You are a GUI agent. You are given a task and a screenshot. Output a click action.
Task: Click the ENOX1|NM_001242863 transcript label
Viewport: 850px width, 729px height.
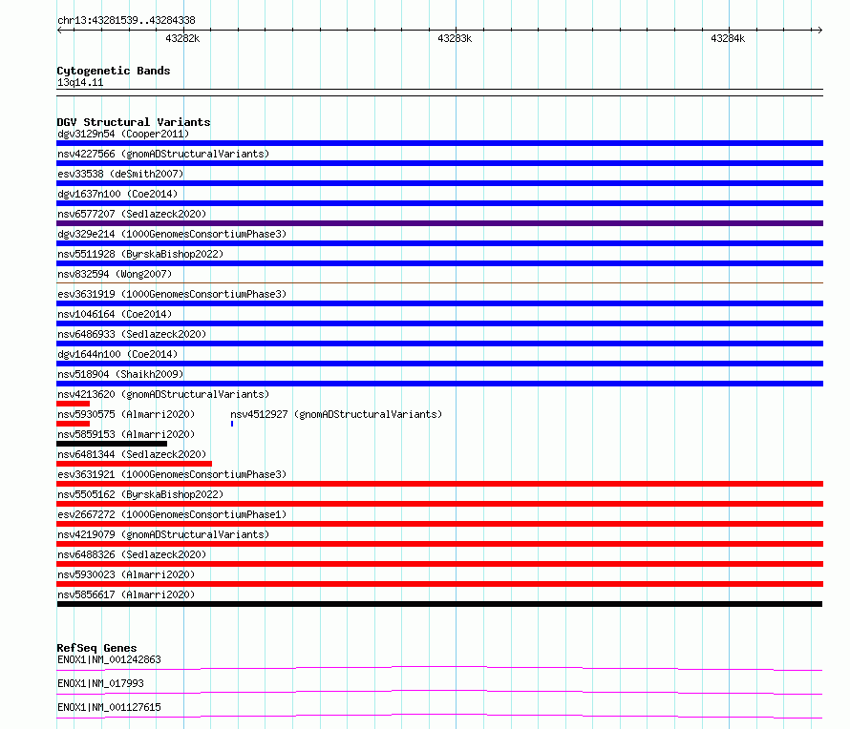coord(109,659)
